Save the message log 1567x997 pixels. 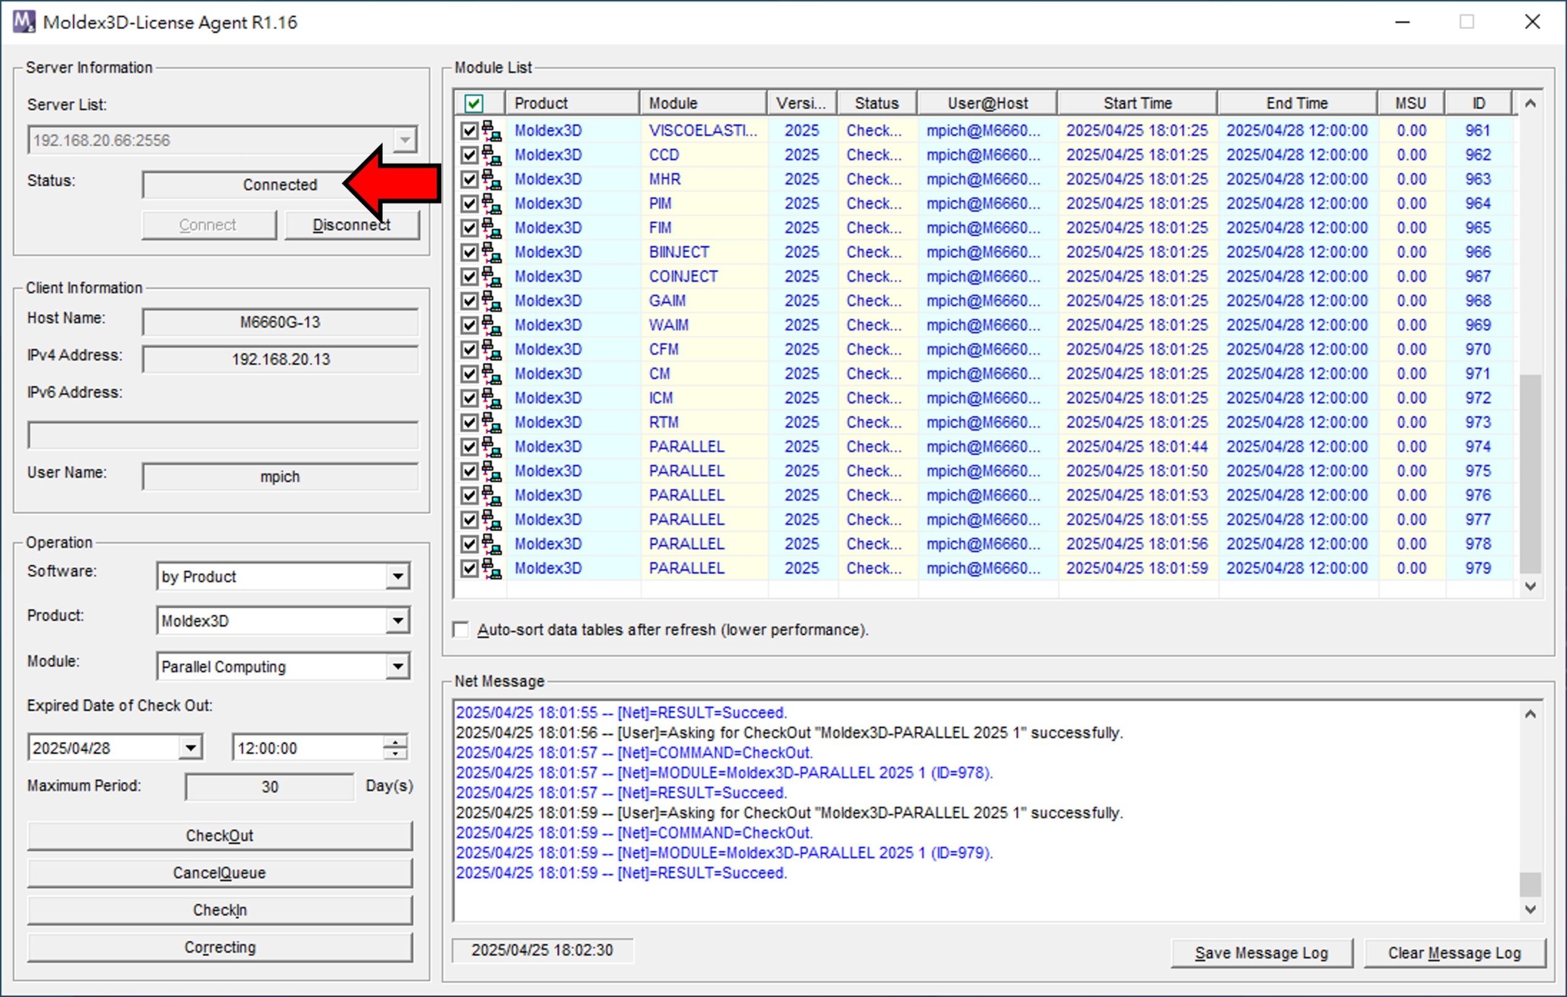pos(1262,953)
